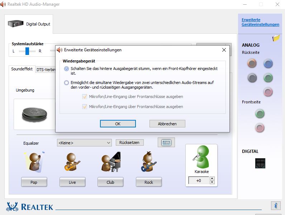This screenshot has height=215, width=285.
Task: Click the Systemlautstärke label
Action: tap(28, 44)
